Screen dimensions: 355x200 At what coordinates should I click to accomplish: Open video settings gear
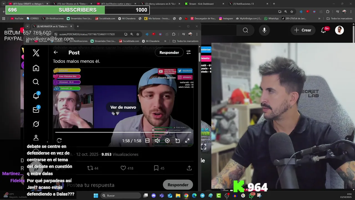(x=167, y=141)
